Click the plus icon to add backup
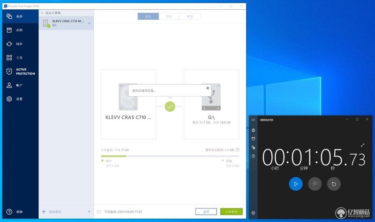This screenshot has height=222, width=375. tap(44, 212)
